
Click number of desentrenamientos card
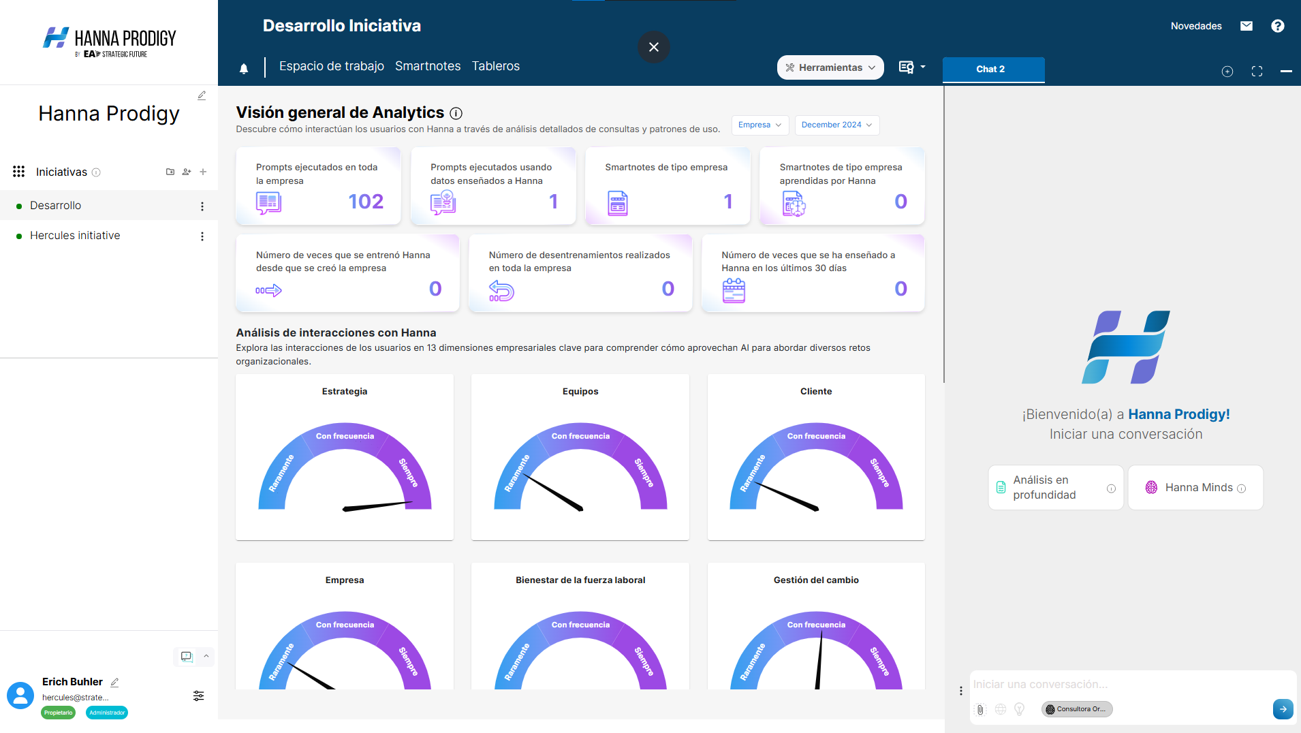pyautogui.click(x=580, y=273)
